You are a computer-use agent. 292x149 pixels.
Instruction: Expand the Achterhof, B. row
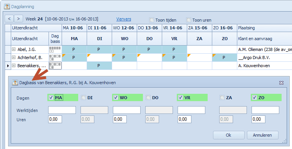click(13, 58)
